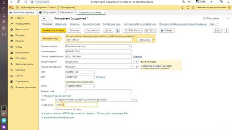Open the bank field link icon
Screen dimensions: 232x130
(136, 100)
